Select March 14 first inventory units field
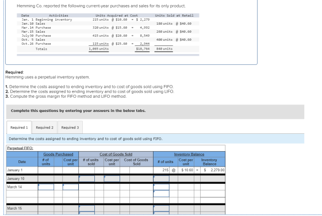 pyautogui.click(x=161, y=187)
